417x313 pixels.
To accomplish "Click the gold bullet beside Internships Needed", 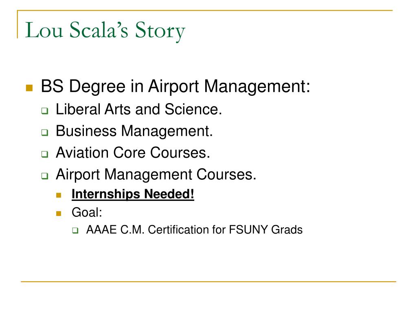I will (x=59, y=195).
